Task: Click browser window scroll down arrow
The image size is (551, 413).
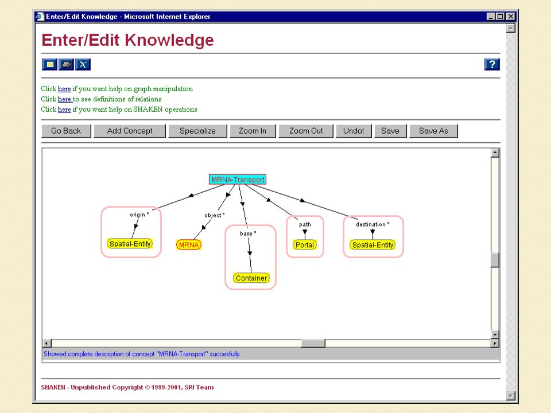Action: click(x=511, y=396)
